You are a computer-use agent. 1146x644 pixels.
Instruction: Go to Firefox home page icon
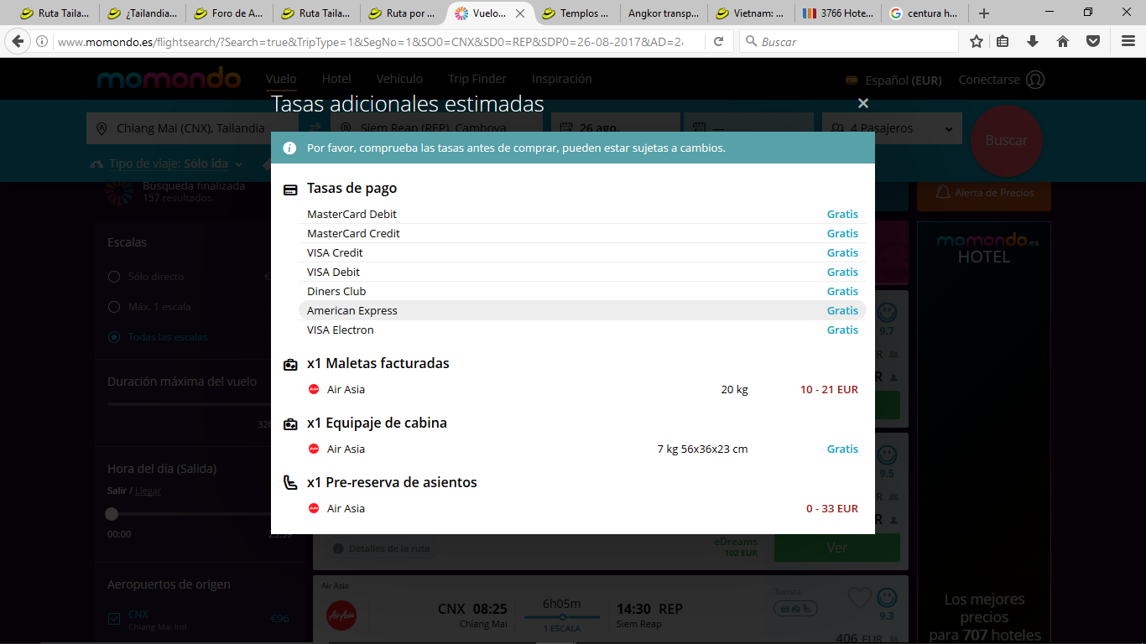tap(1063, 41)
